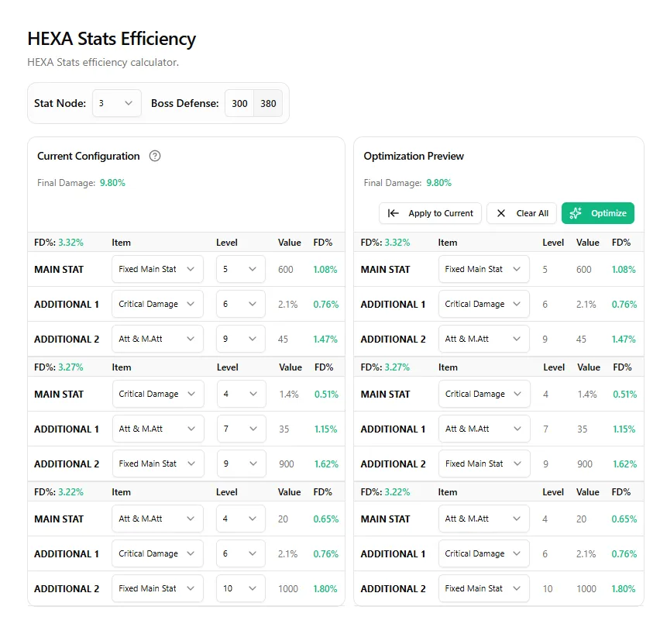Open Optimization Preview third core ADDITIONAL 1 item dropdown
The height and width of the screenshot is (617, 660).
pos(483,553)
